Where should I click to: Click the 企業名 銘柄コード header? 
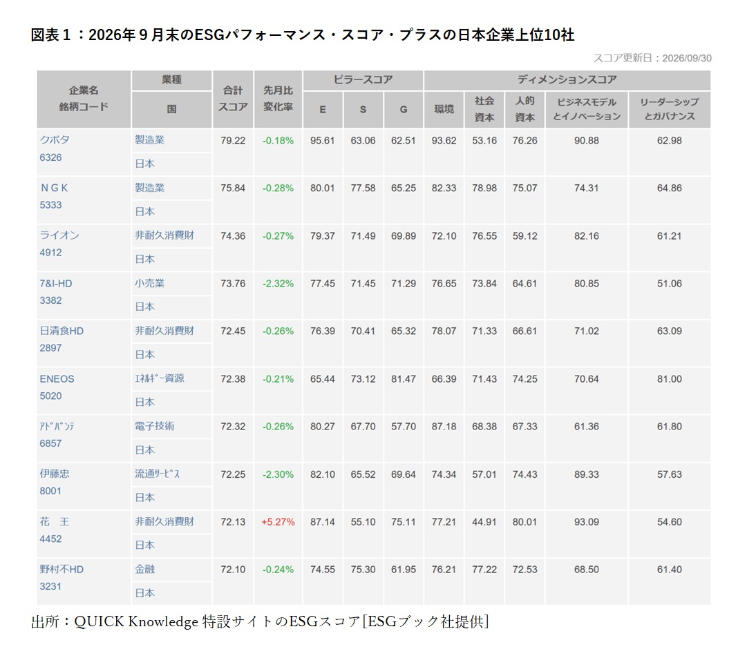[84, 99]
